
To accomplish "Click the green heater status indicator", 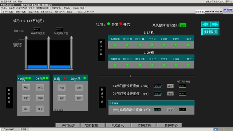I will point(84,78).
